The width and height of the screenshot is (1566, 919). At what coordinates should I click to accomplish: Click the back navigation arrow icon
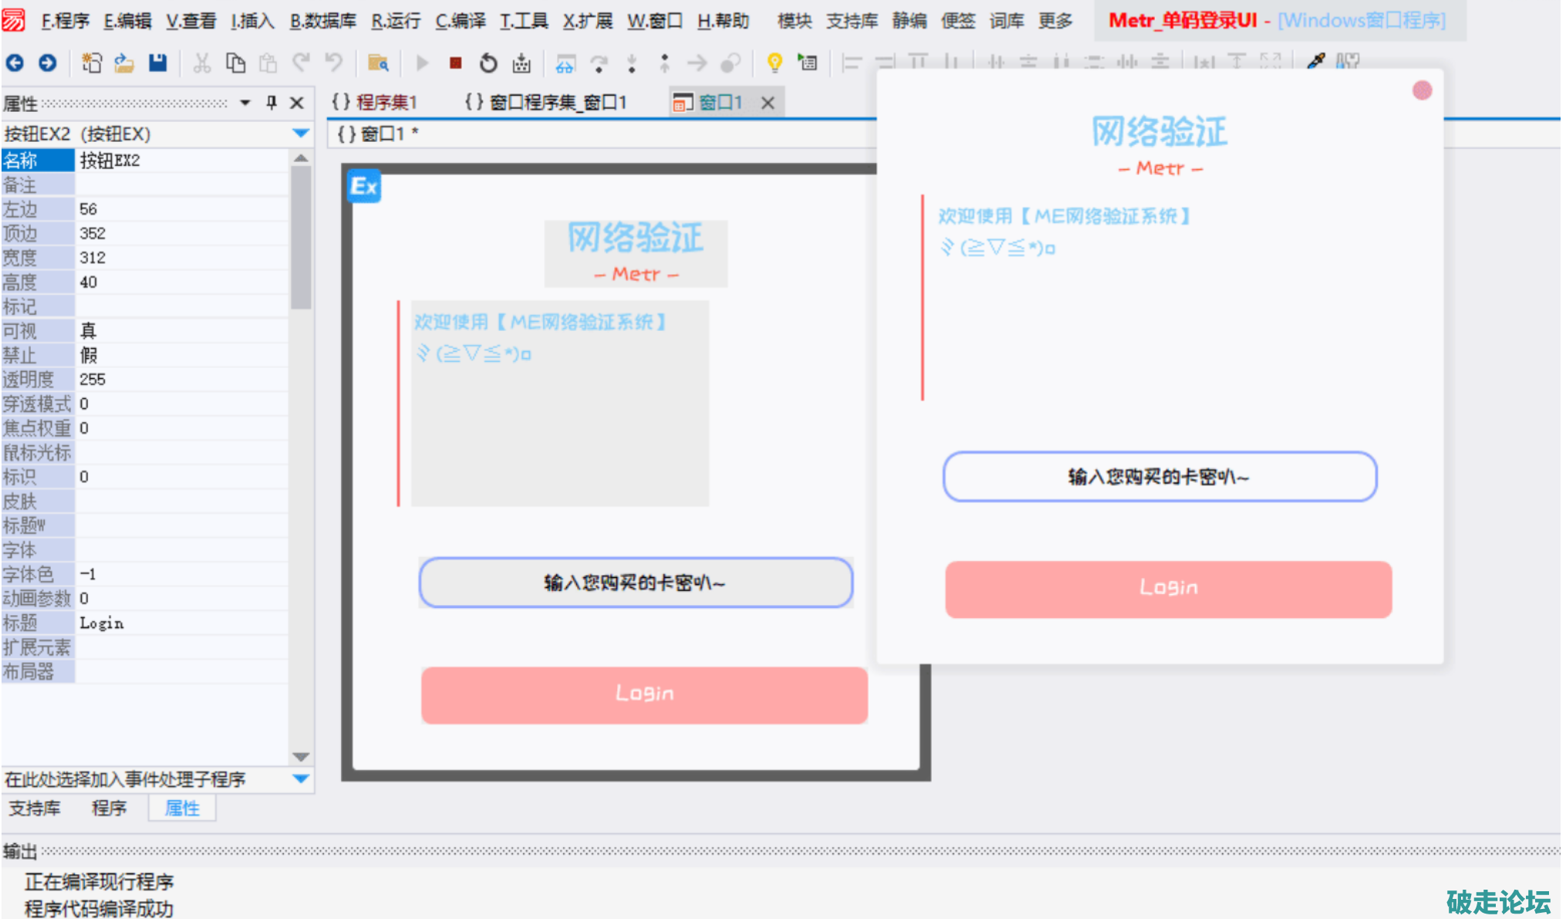click(x=15, y=63)
